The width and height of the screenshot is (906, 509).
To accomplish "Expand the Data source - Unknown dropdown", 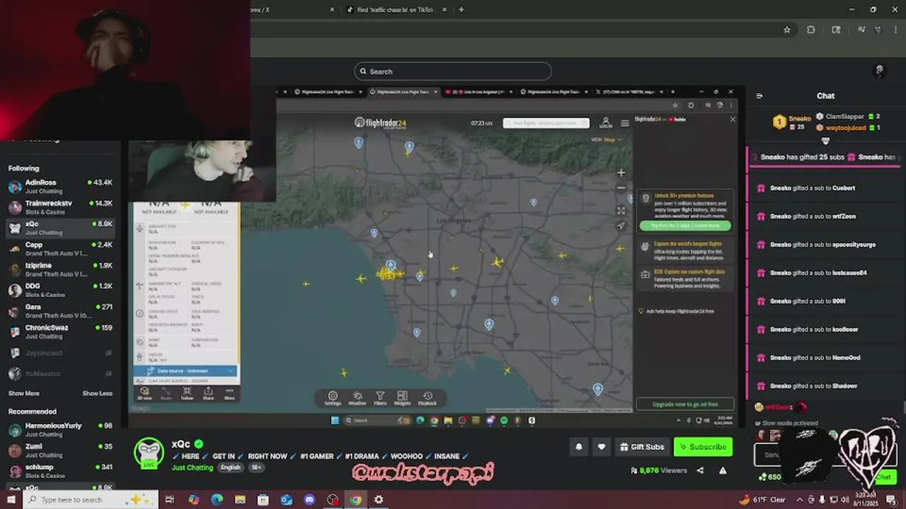I will (x=186, y=370).
